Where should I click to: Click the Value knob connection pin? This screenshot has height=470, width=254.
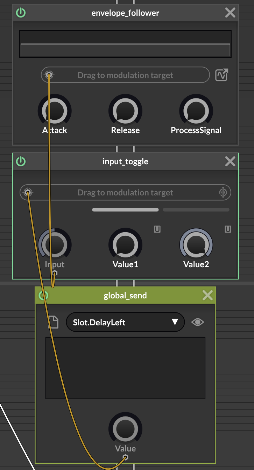click(126, 457)
